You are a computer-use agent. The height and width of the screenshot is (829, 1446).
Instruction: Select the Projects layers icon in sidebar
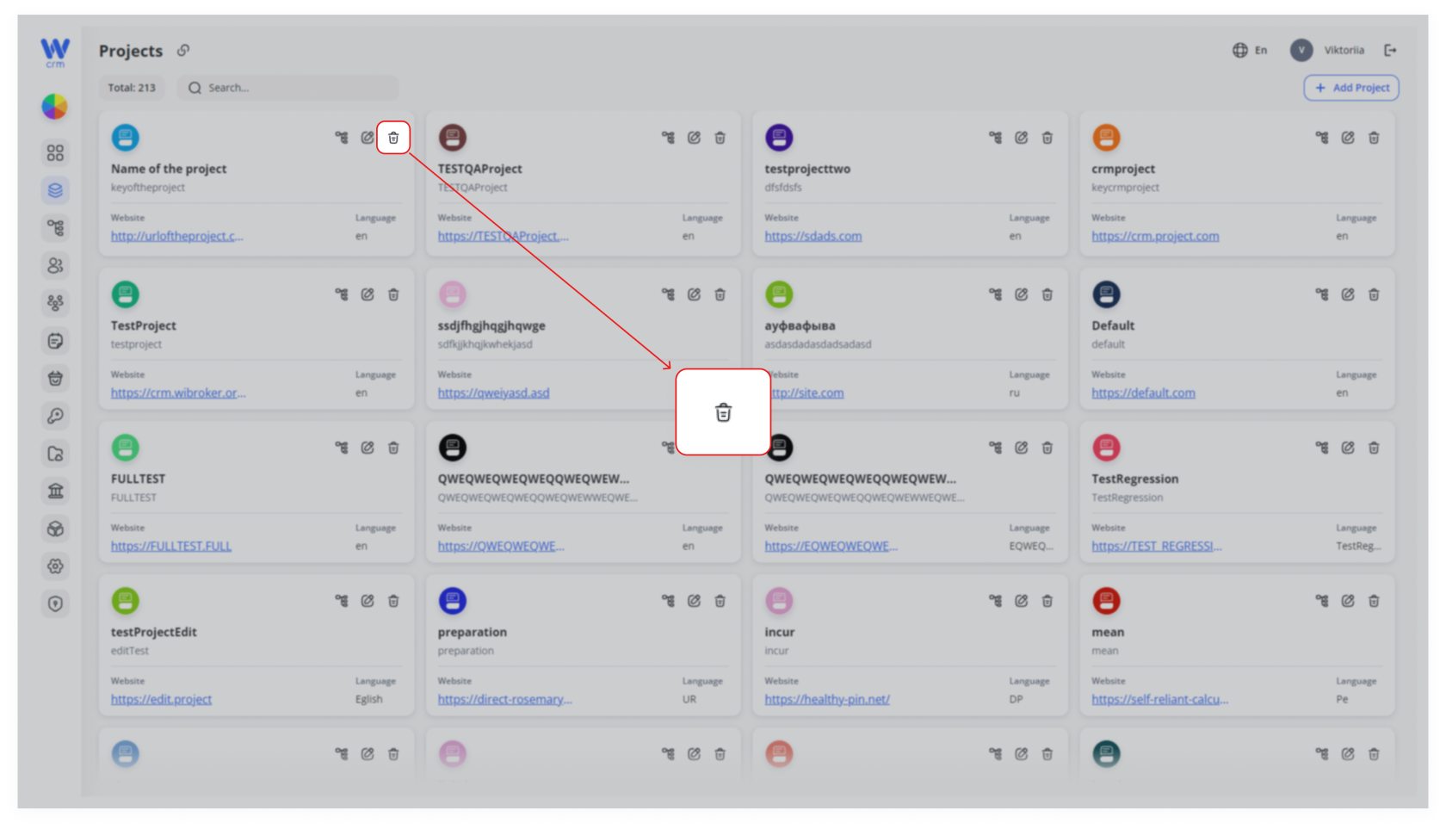pos(55,190)
